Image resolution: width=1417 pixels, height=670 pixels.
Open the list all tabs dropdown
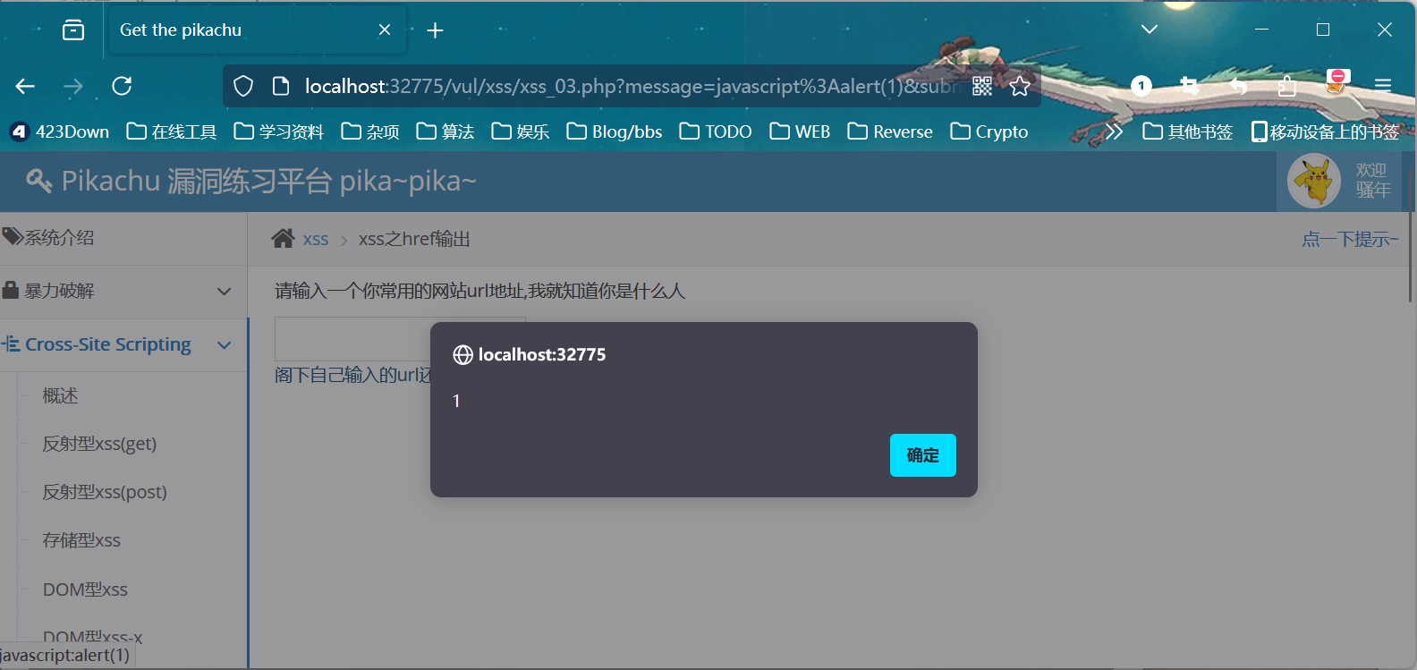coord(1150,30)
